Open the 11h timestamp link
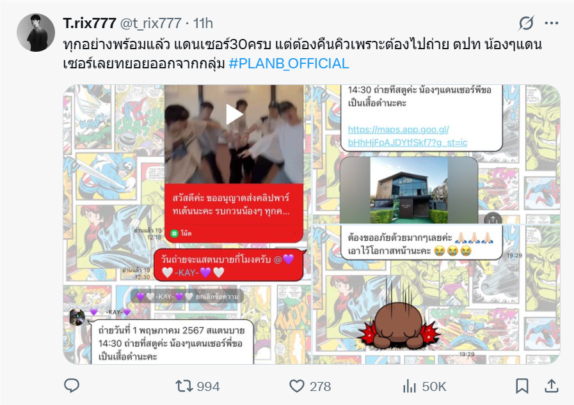574x405 pixels. tap(203, 23)
